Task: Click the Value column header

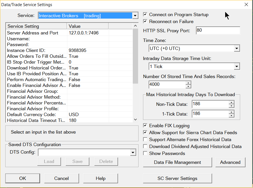Action: 88,26
